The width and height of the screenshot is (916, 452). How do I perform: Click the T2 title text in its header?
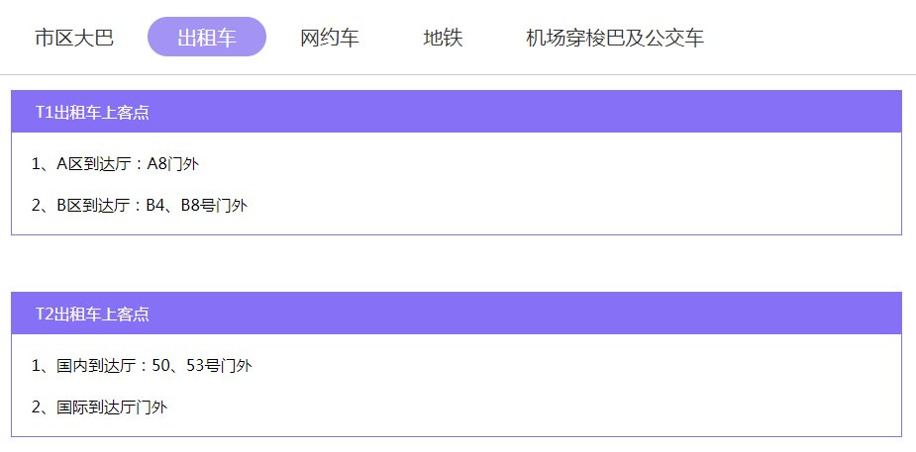pos(92,314)
